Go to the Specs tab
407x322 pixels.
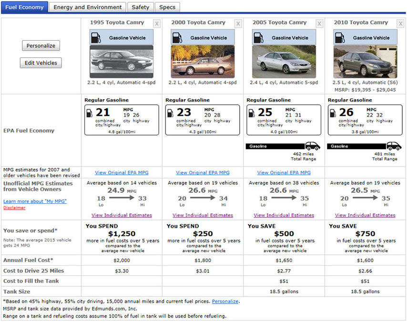[x=167, y=7]
